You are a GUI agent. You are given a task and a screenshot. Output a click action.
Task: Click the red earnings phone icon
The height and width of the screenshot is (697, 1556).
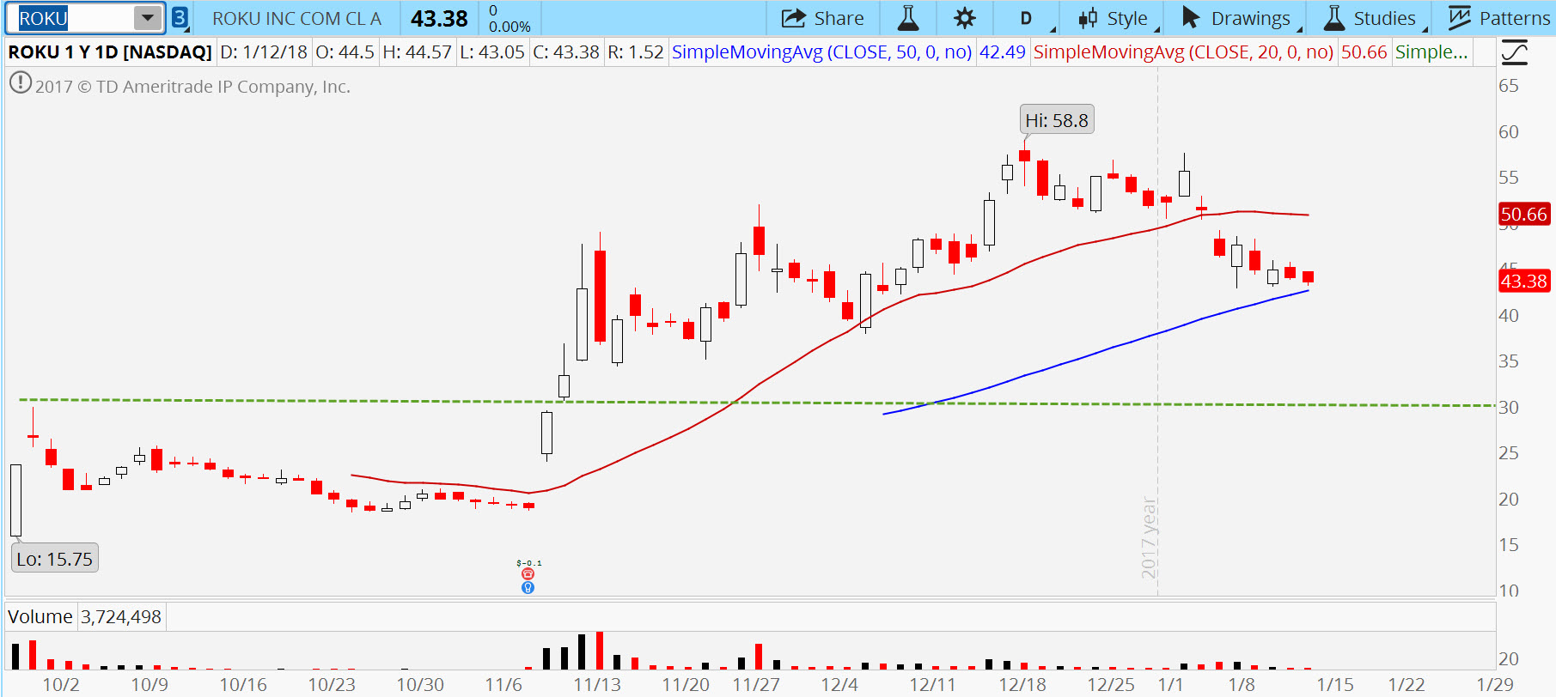[528, 574]
